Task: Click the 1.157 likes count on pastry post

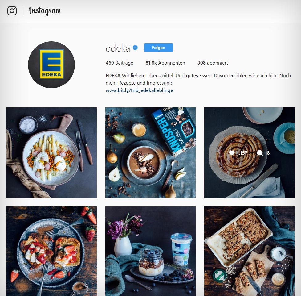Action: point(242,153)
